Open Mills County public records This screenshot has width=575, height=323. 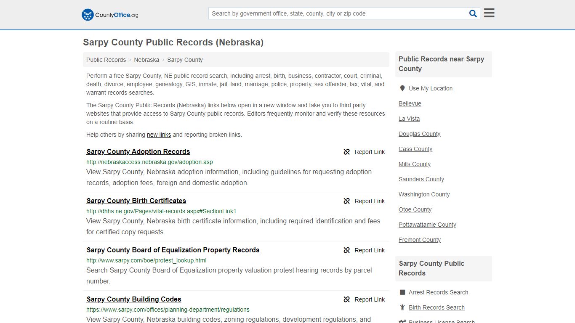click(415, 164)
